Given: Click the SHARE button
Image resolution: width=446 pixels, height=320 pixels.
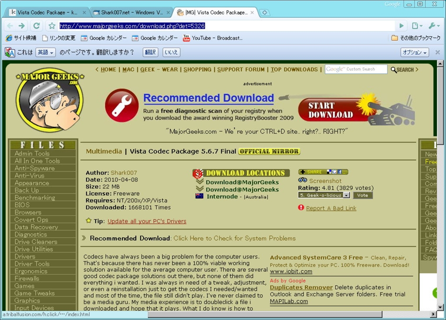Looking at the screenshot, I should coord(323,172).
